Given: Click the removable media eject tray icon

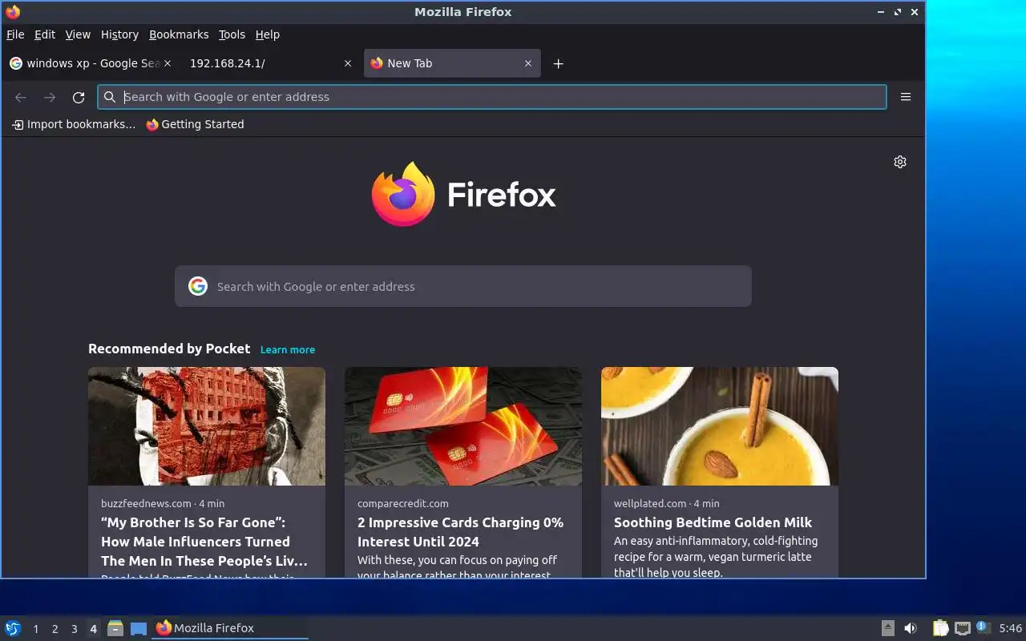Looking at the screenshot, I should point(888,628).
